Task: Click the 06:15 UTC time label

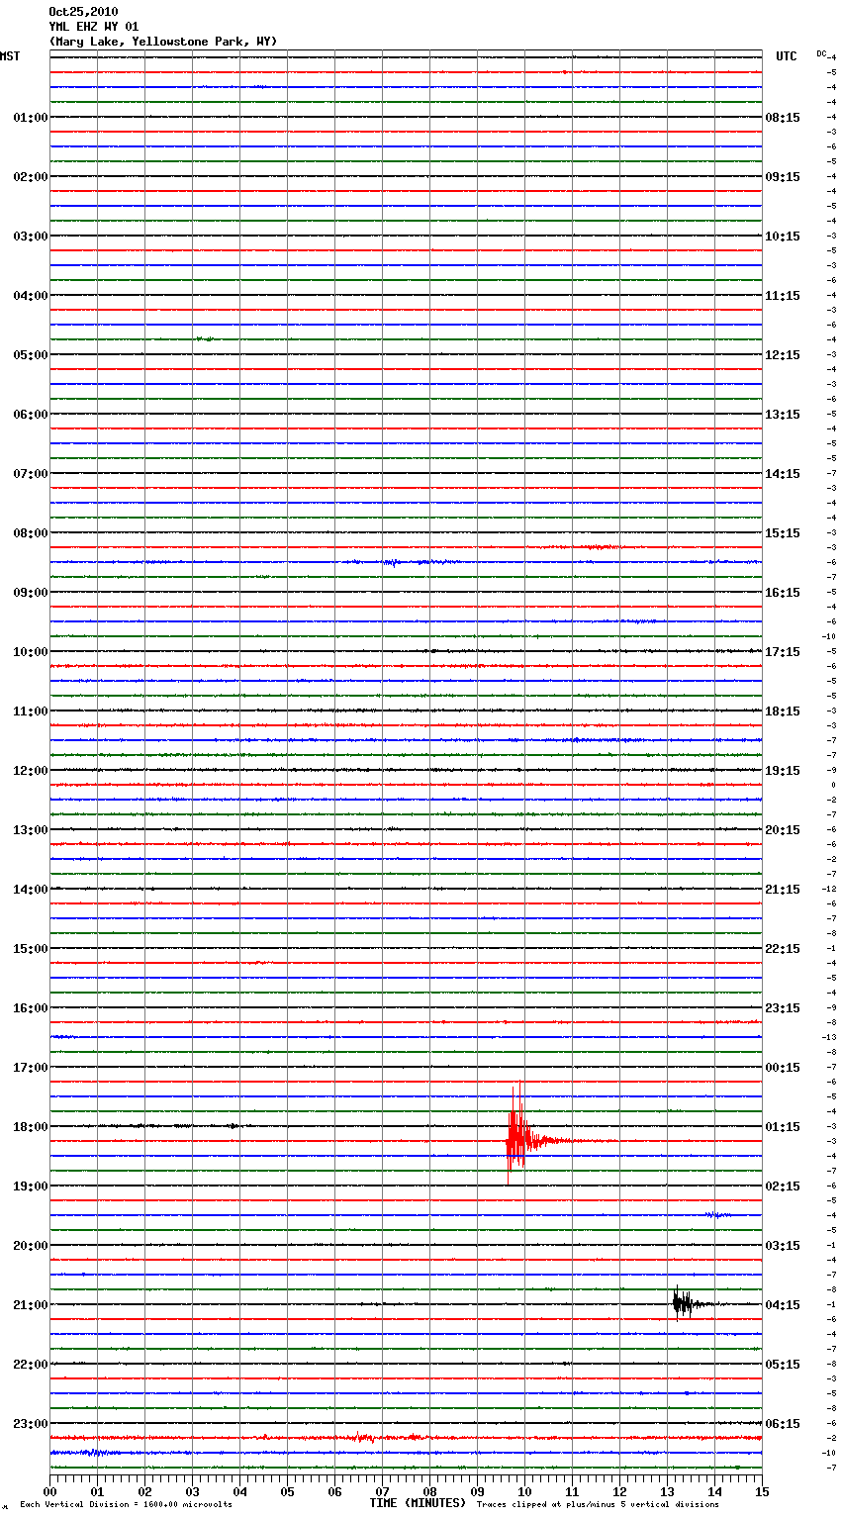Action: [x=783, y=1424]
